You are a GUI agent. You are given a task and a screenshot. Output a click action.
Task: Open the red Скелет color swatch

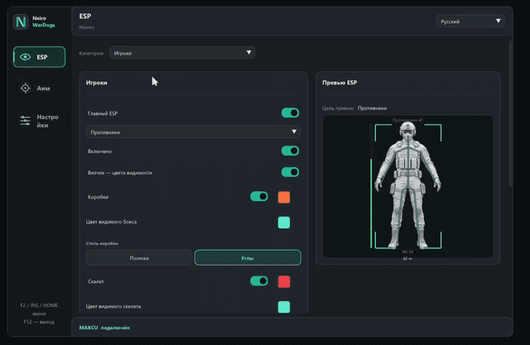pyautogui.click(x=284, y=281)
